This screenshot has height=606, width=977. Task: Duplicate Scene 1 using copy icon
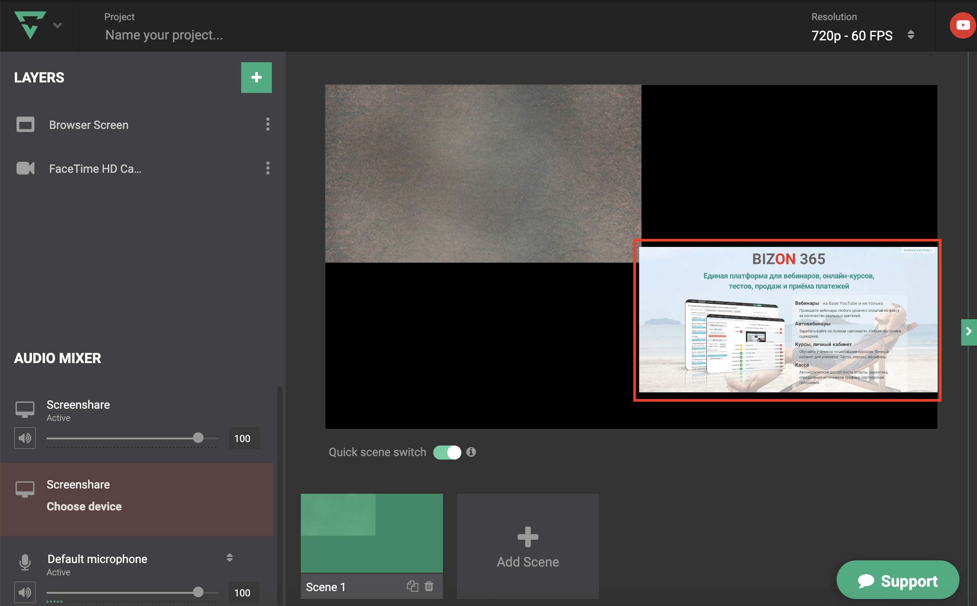tap(412, 586)
